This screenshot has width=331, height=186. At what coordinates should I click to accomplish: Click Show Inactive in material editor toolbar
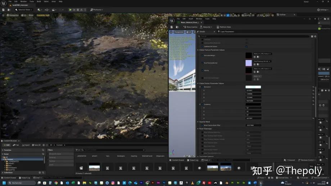point(191,27)
